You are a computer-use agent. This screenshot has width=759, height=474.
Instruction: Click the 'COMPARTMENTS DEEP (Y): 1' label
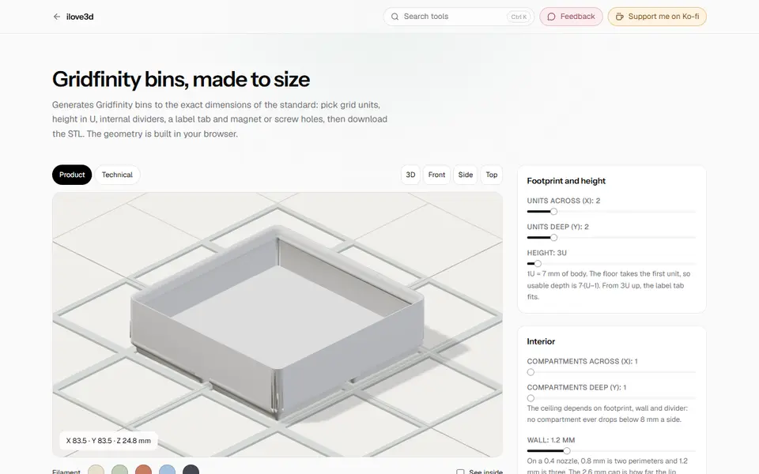576,387
